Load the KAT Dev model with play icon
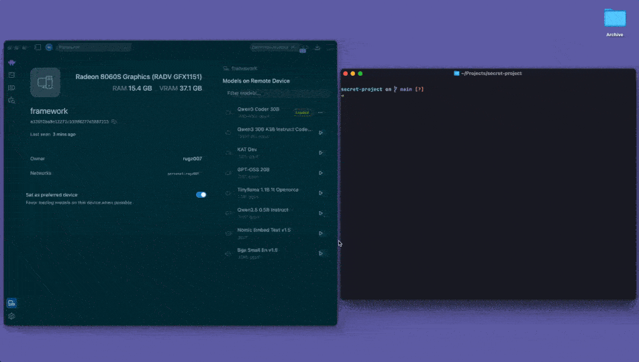Screen dimensions: 639x362 [x=321, y=153]
